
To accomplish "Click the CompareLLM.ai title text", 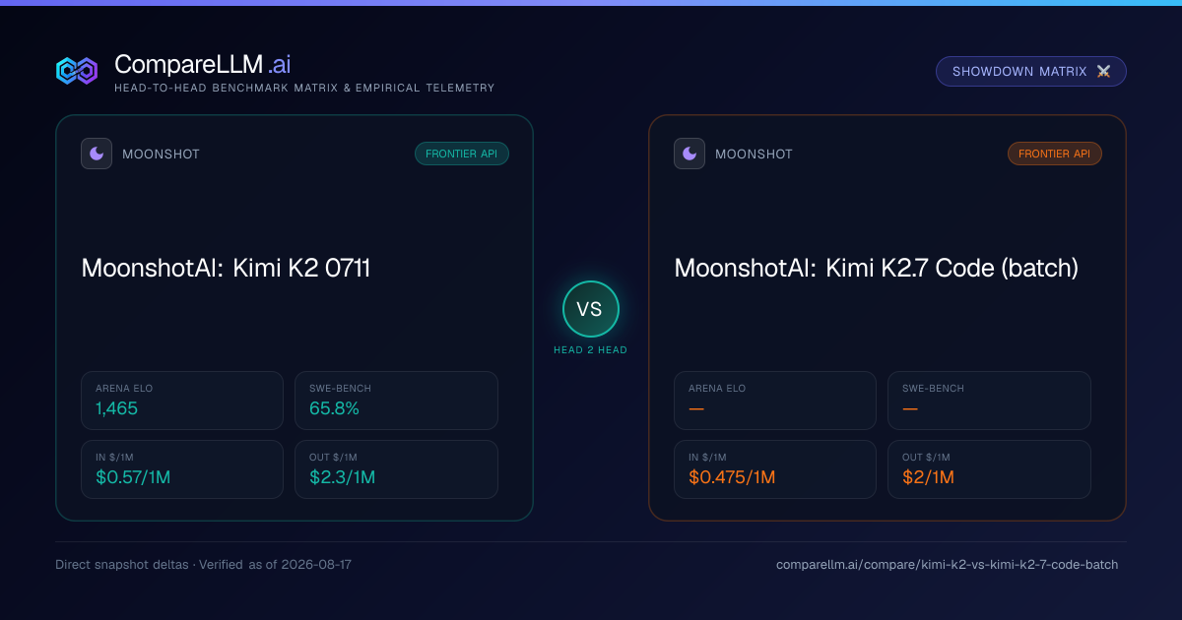I will (x=202, y=65).
